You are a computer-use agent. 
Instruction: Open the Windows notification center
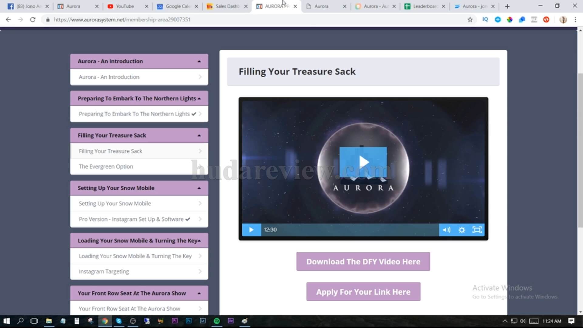coord(571,321)
